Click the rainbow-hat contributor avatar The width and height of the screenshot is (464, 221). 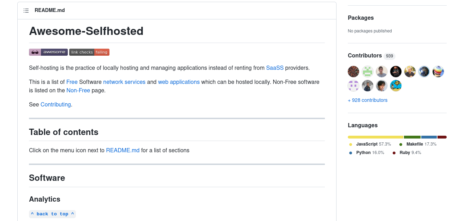[438, 72]
